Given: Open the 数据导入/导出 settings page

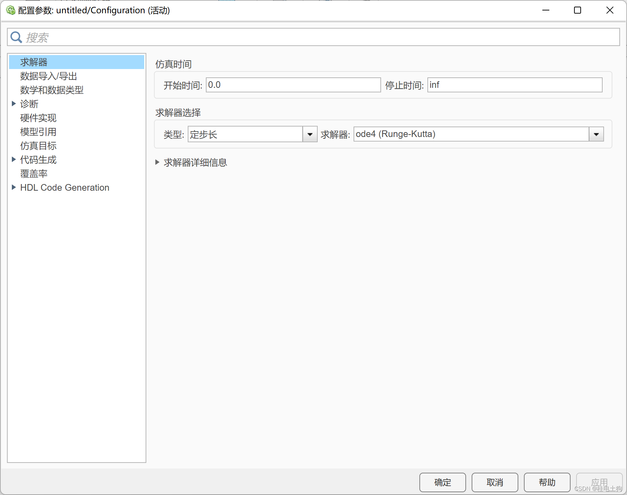Looking at the screenshot, I should click(48, 76).
